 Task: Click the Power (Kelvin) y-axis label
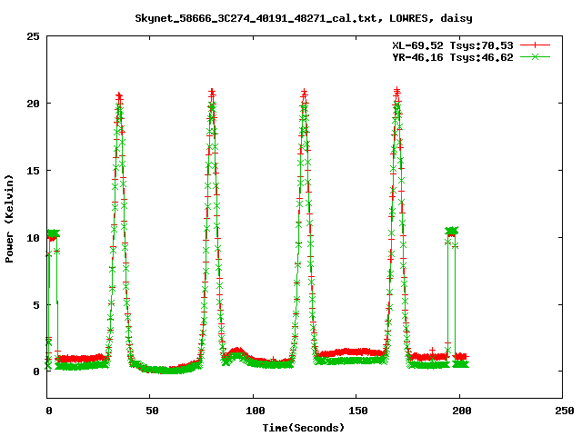click(9, 219)
